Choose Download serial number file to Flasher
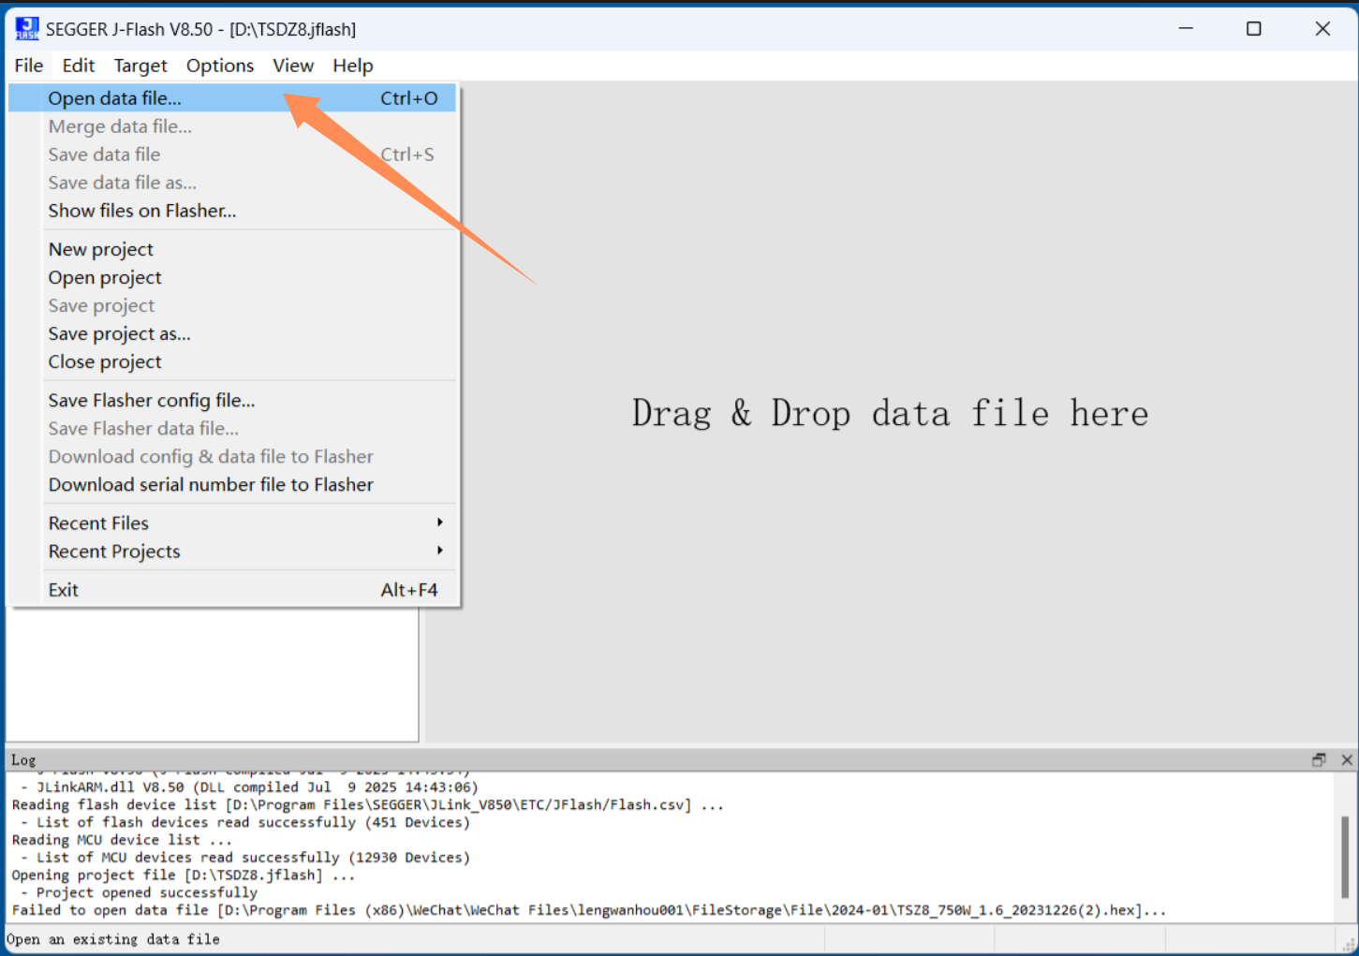Screen dimensions: 1359x956 click(232, 484)
